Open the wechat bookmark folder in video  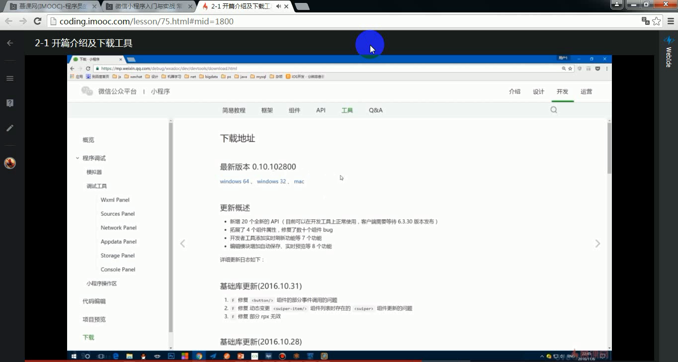pos(133,77)
